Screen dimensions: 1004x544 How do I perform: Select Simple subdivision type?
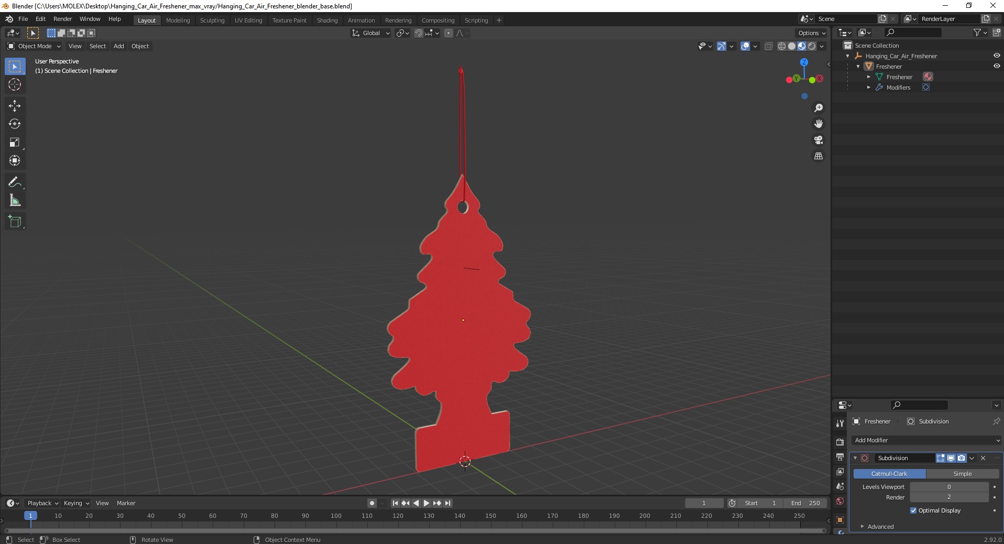(x=962, y=474)
